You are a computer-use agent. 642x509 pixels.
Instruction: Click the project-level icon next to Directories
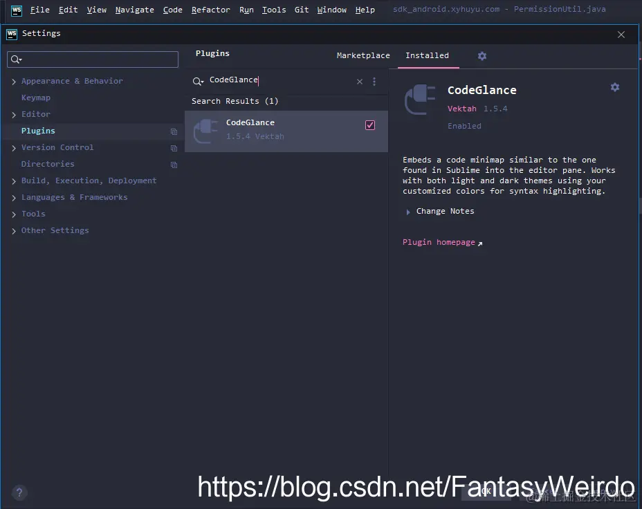click(x=174, y=165)
